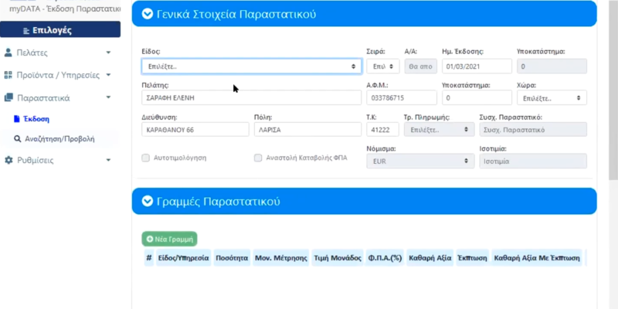Click the Διεύθυνση field ΚΑΡΑΘΑΝΟΥ 66
The image size is (618, 309).
(195, 129)
